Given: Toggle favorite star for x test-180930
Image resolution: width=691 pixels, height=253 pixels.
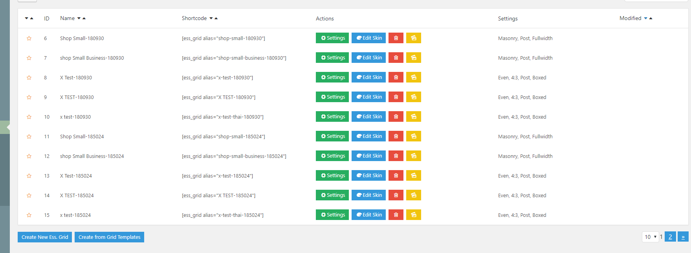Looking at the screenshot, I should point(29,117).
